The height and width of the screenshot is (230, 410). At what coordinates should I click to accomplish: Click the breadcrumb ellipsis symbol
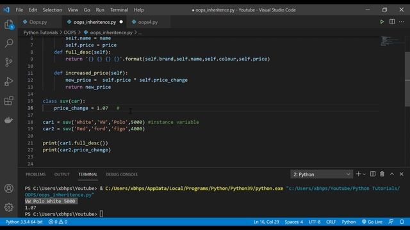pyautogui.click(x=140, y=33)
